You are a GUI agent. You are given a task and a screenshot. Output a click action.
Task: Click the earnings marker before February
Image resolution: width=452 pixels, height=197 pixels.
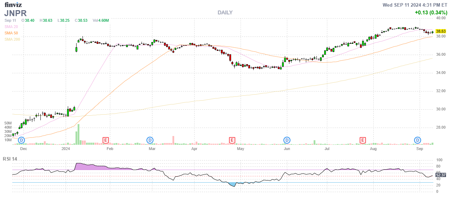[105, 140]
